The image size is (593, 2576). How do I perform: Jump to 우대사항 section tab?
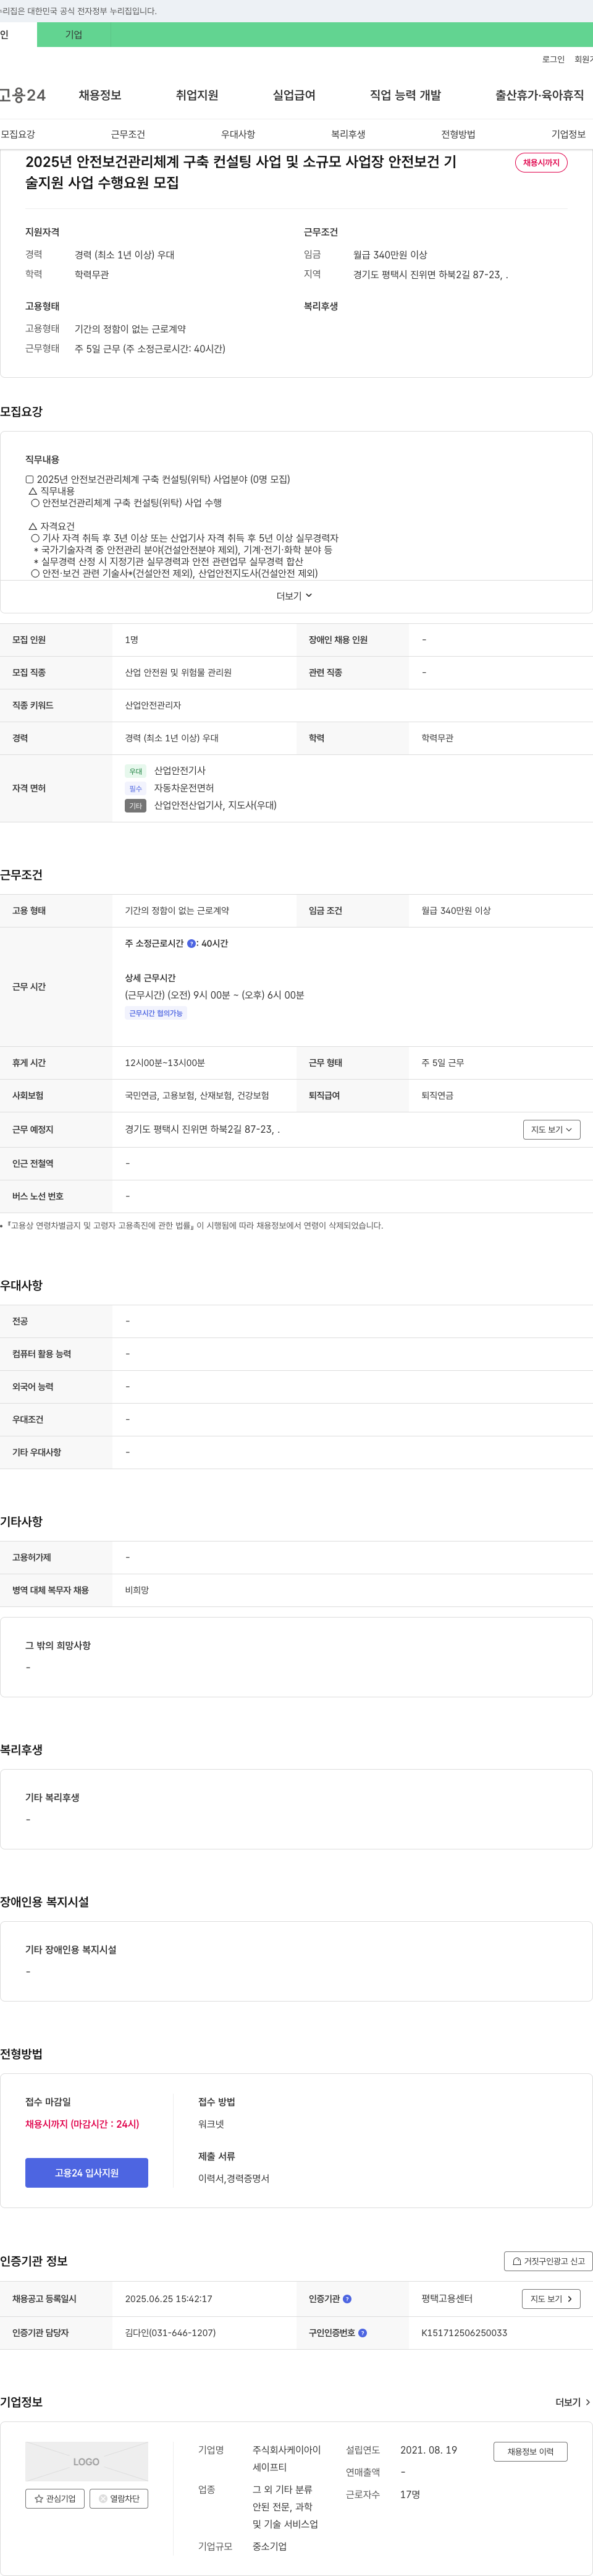(238, 134)
